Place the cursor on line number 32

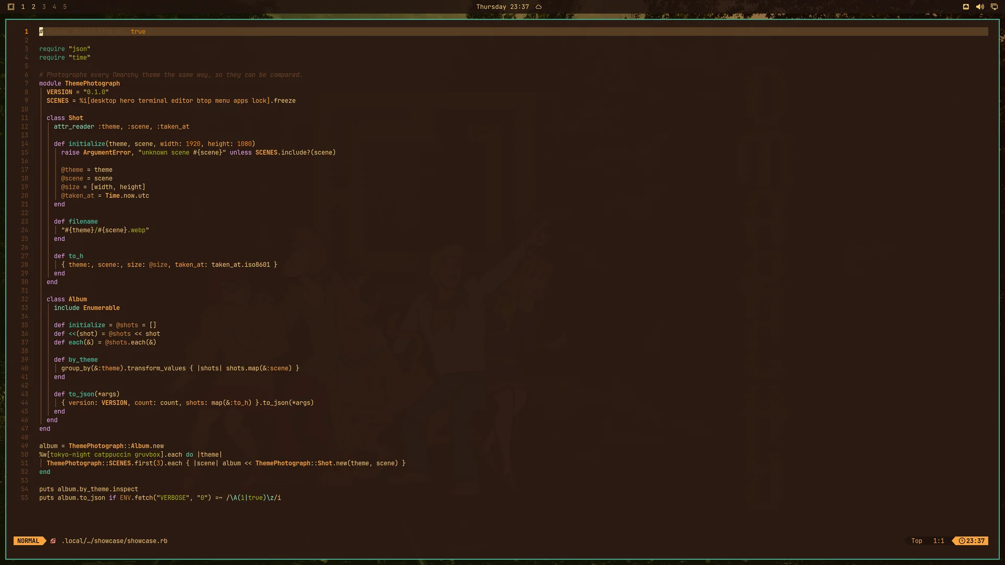[x=25, y=299]
